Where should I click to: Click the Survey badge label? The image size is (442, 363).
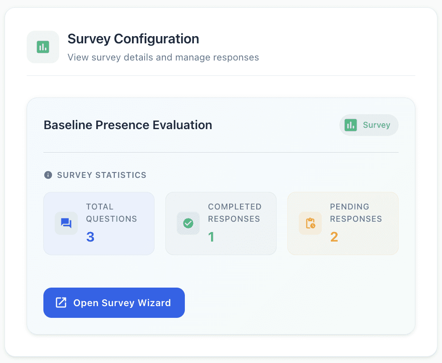376,125
